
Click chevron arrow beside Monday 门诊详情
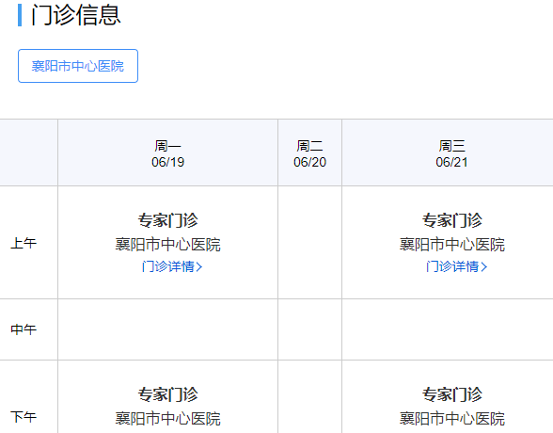pos(199,266)
